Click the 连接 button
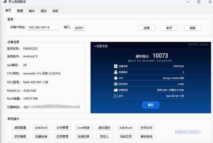The height and width of the screenshot is (143, 213). pos(147,28)
